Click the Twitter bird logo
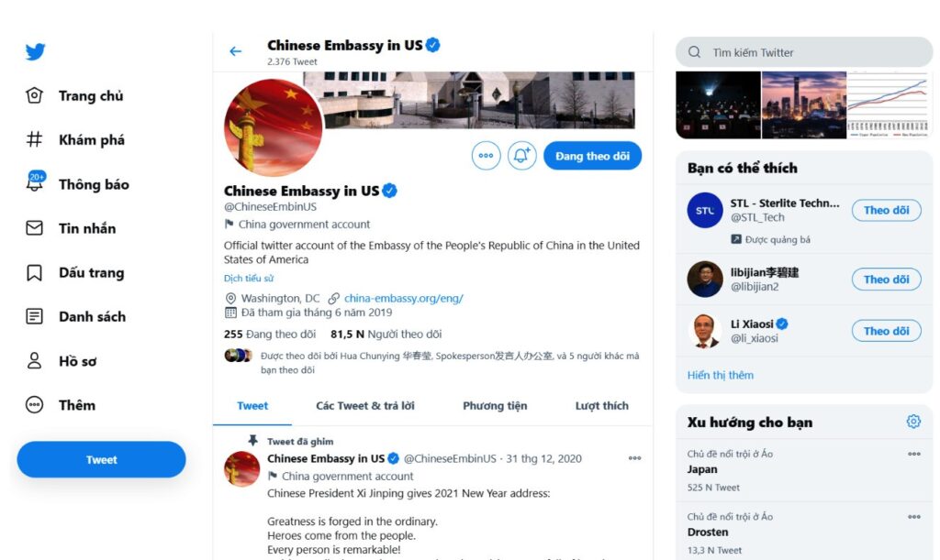Image resolution: width=940 pixels, height=560 pixels. (x=36, y=51)
